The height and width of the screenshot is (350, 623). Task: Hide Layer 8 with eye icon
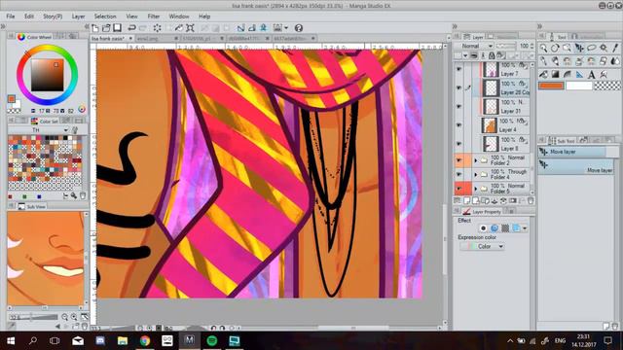458,144
